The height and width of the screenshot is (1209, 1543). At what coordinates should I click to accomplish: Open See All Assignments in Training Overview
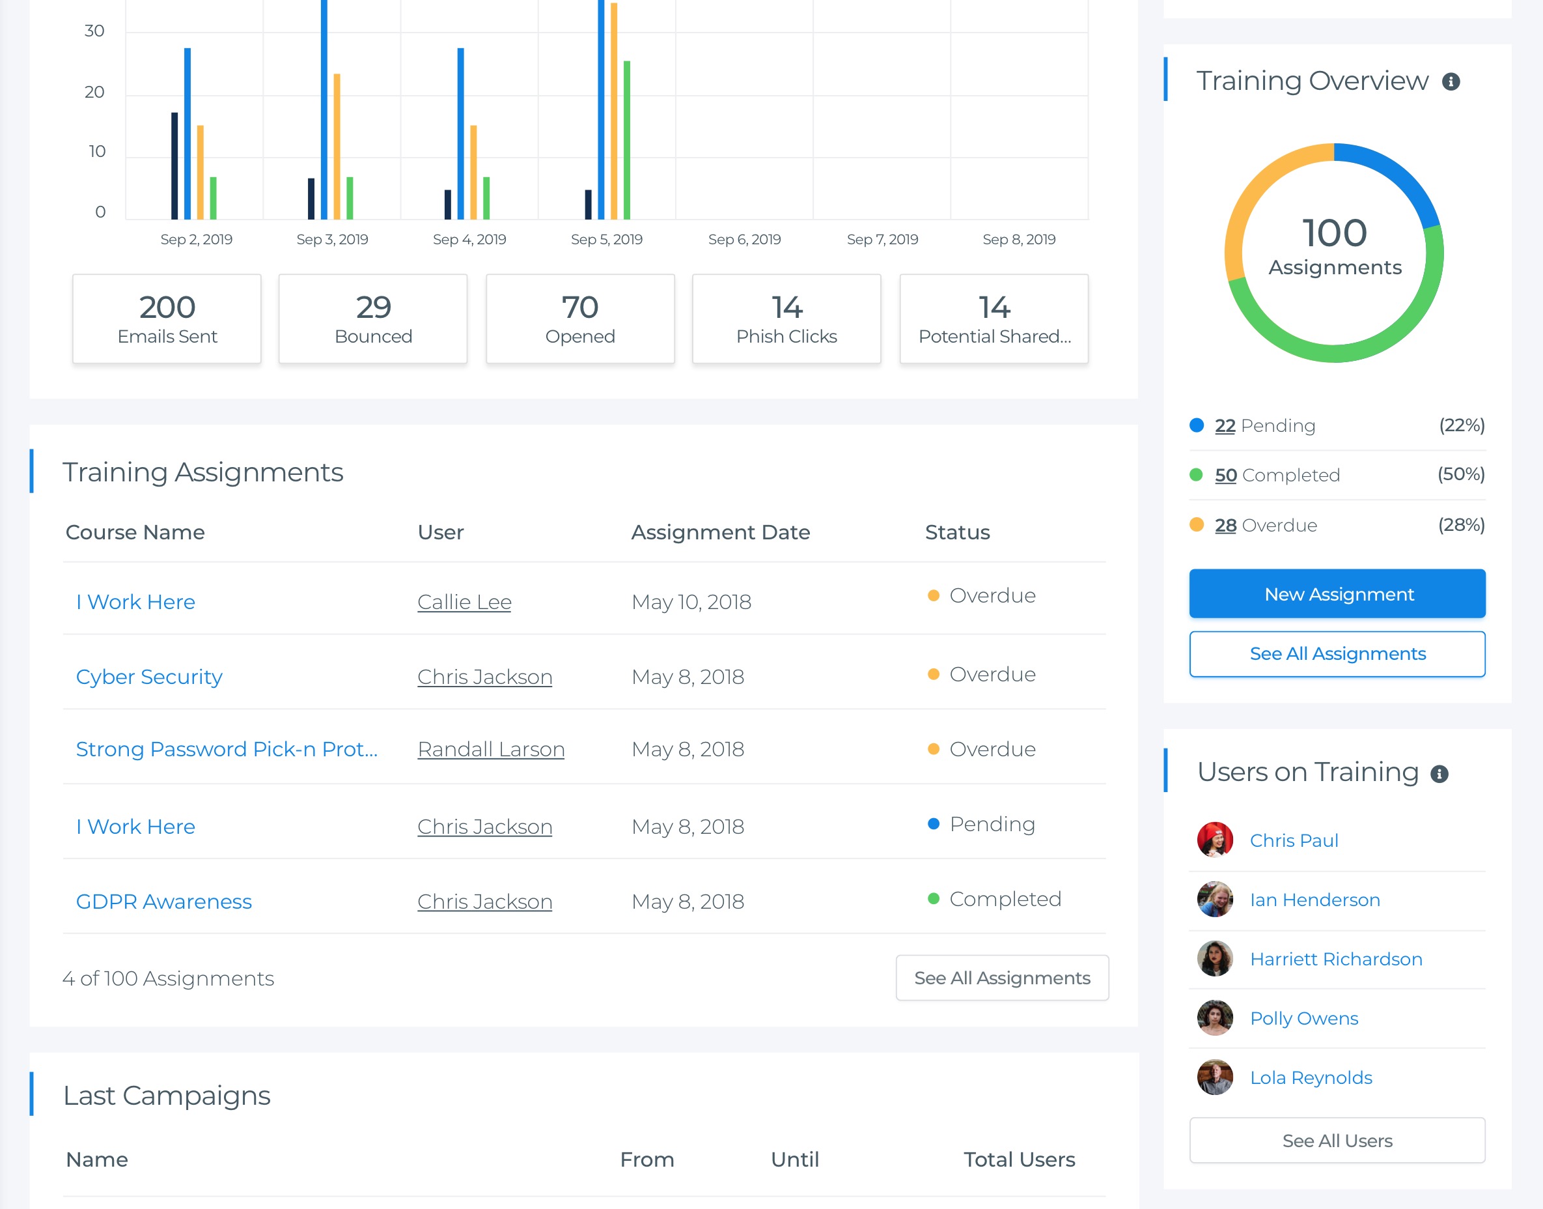click(1337, 653)
